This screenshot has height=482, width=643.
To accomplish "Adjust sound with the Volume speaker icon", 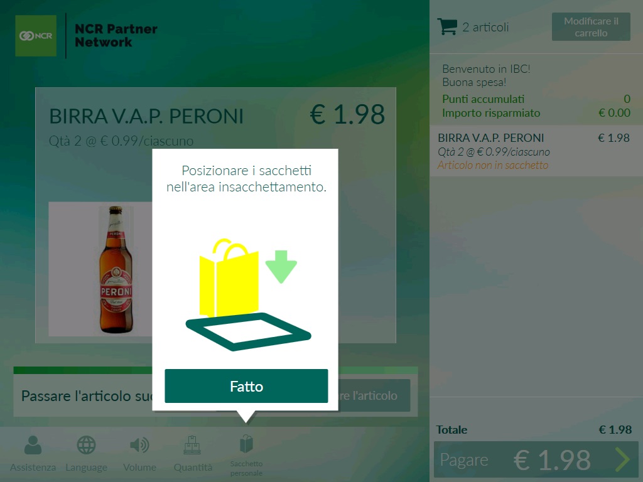I will 139,445.
